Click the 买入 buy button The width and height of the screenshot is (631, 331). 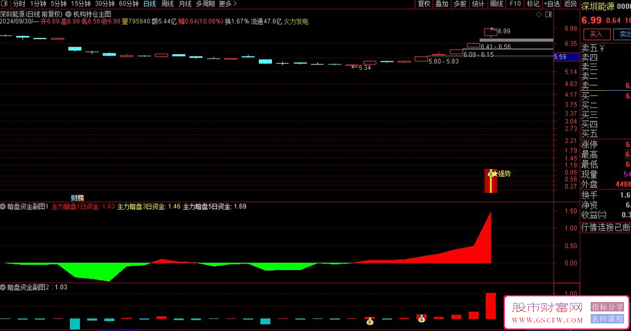click(x=596, y=34)
